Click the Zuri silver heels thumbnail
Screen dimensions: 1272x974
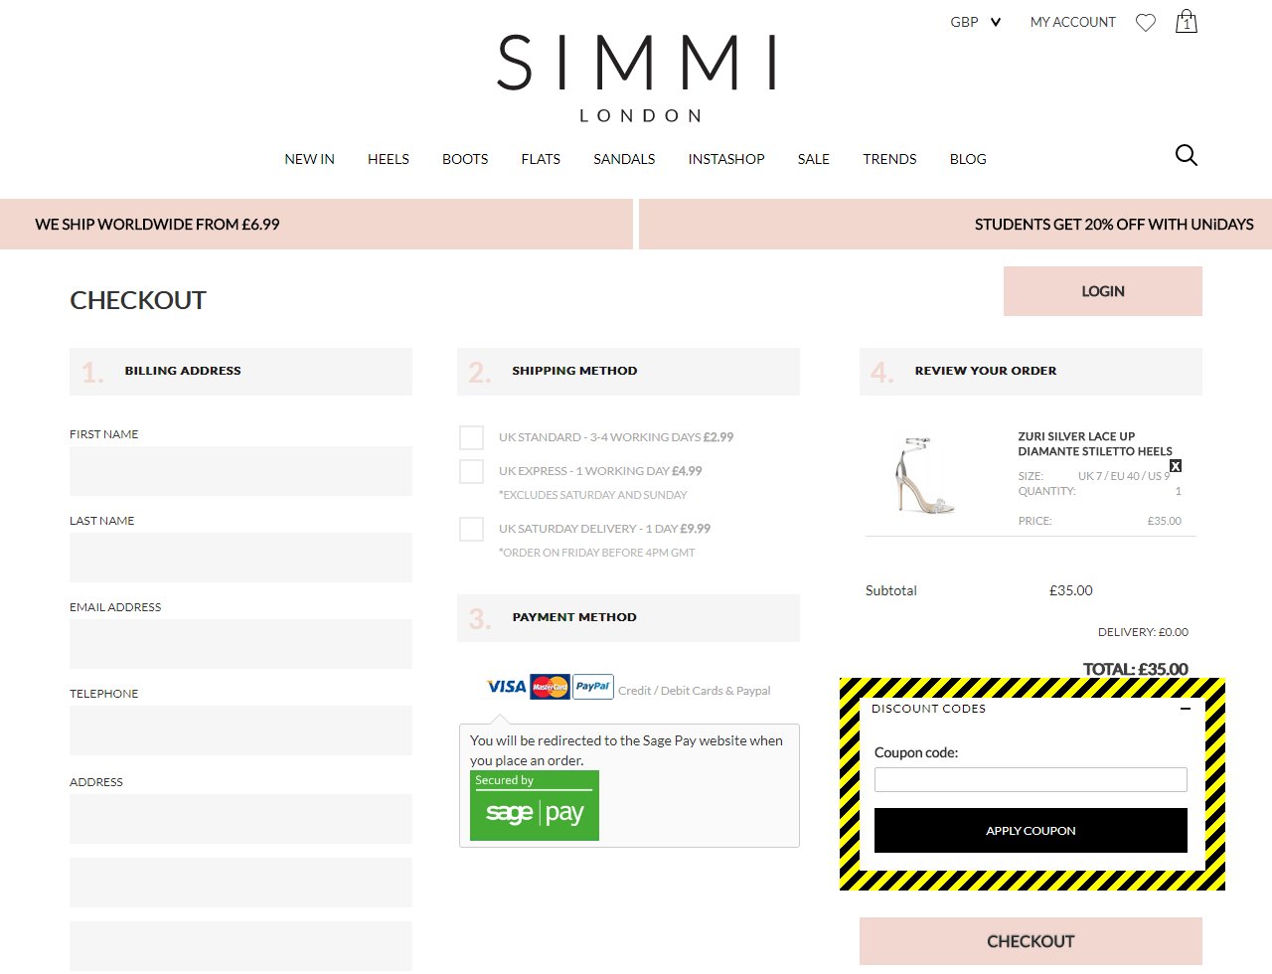pos(924,475)
